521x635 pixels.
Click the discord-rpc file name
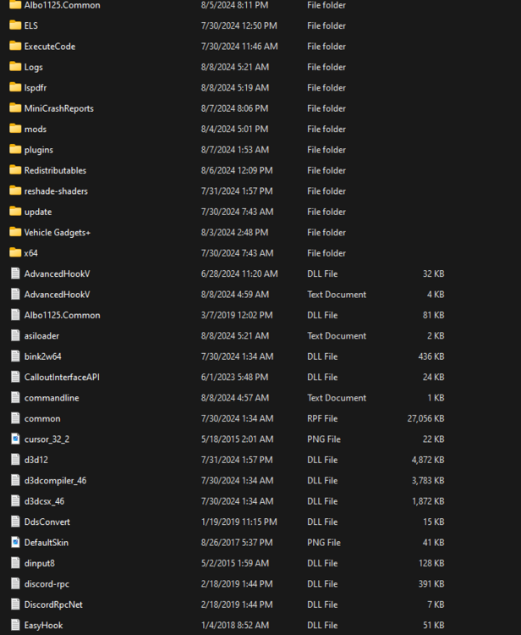pos(47,584)
